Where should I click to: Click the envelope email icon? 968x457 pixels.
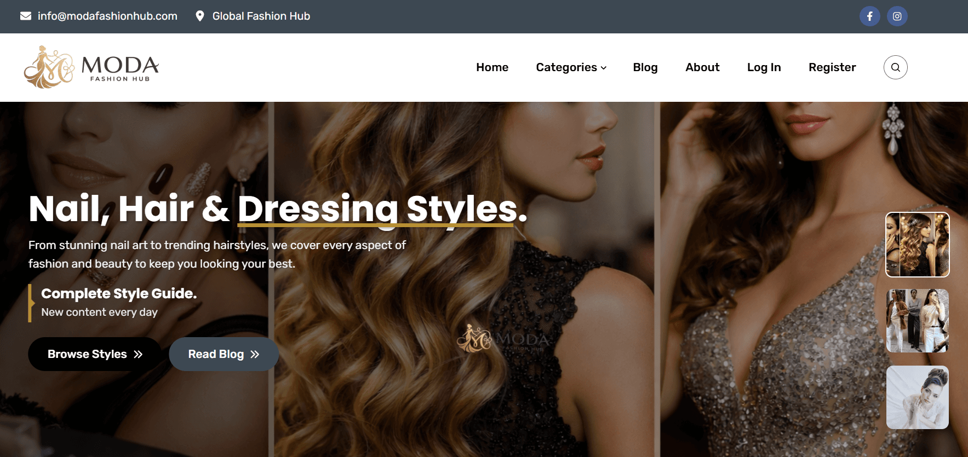[26, 16]
